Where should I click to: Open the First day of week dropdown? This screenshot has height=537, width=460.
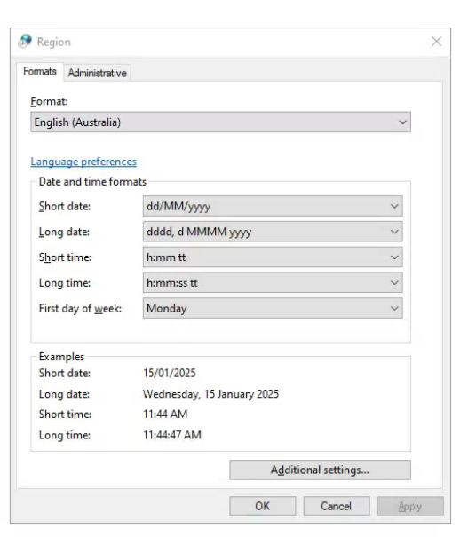point(273,308)
